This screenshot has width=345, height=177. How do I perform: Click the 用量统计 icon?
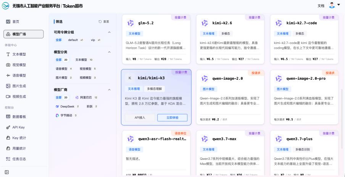[x=8, y=148]
